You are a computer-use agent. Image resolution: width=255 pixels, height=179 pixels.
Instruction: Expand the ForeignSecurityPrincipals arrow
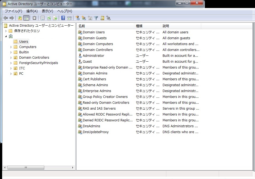pos(11,63)
